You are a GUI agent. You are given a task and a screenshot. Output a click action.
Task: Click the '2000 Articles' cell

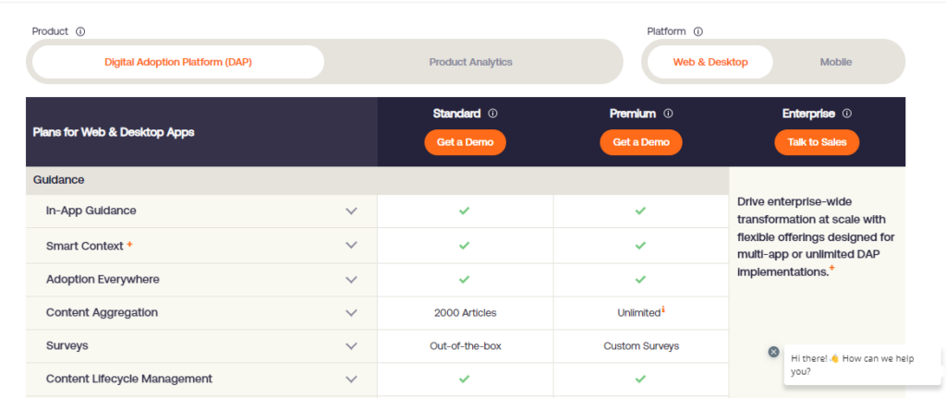(466, 313)
